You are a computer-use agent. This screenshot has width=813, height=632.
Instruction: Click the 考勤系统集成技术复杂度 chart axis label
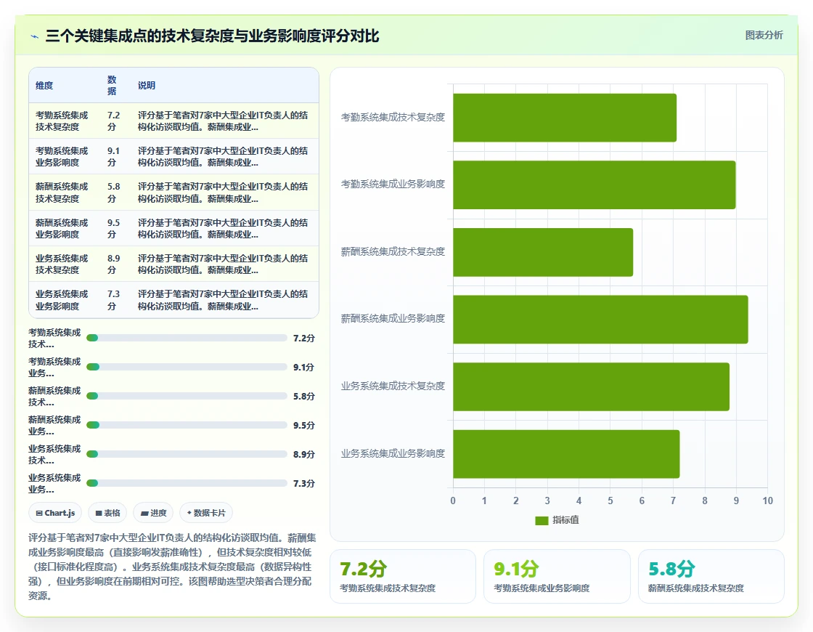click(x=393, y=117)
